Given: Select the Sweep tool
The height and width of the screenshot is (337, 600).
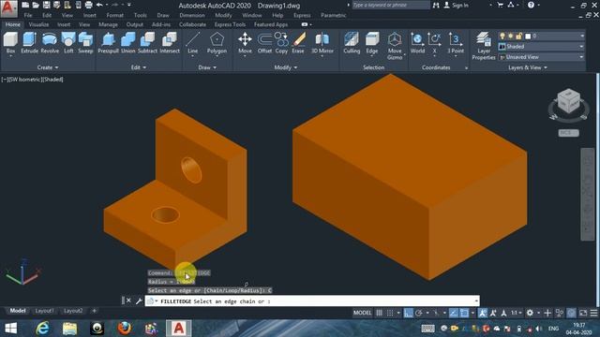Looking at the screenshot, I should (x=85, y=43).
